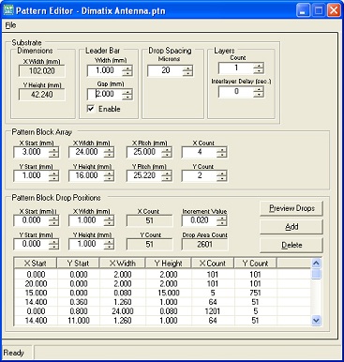Click the Delete button

click(x=292, y=245)
